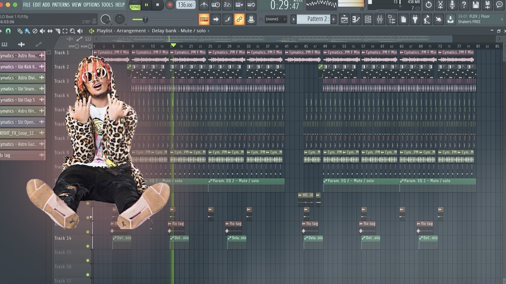Open the plugin picker plug icon
The image size is (506, 284).
(x=415, y=19)
